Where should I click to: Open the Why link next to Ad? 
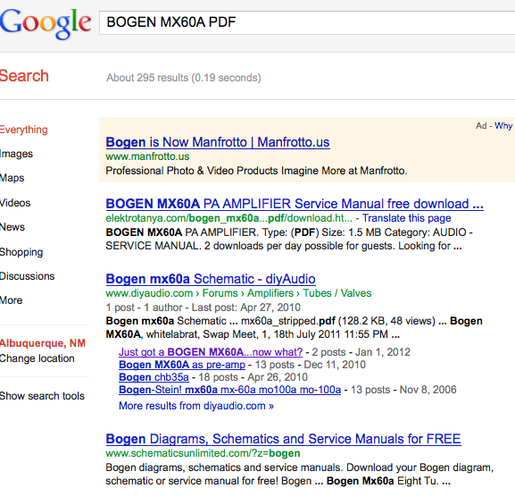[503, 126]
